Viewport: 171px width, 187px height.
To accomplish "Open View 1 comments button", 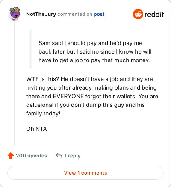I will (x=85, y=173).
